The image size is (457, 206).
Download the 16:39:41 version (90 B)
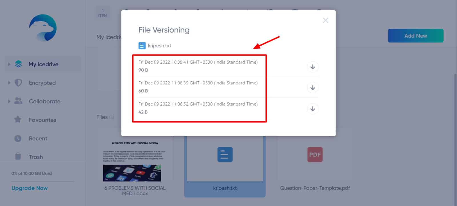(313, 67)
